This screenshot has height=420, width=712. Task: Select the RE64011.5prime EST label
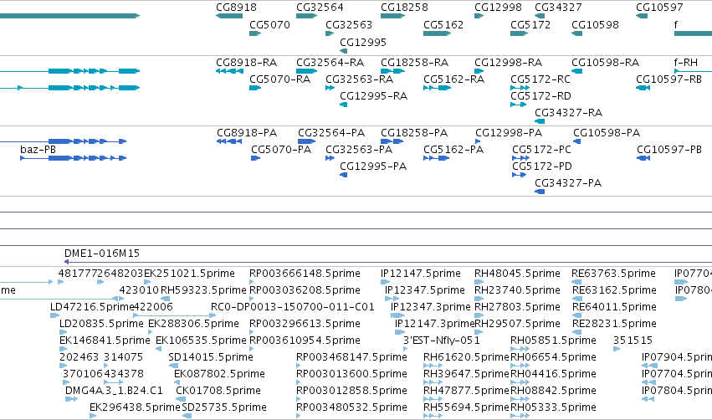(614, 306)
